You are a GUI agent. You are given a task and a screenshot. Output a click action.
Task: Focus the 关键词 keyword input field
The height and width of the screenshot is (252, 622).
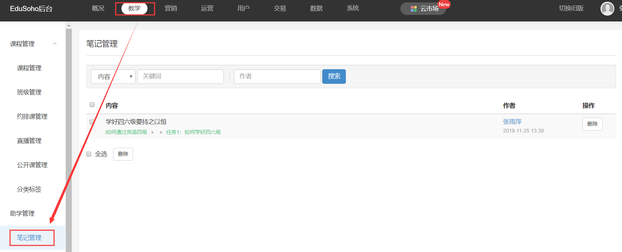point(180,76)
